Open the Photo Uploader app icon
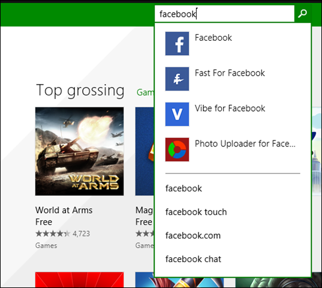 177,149
